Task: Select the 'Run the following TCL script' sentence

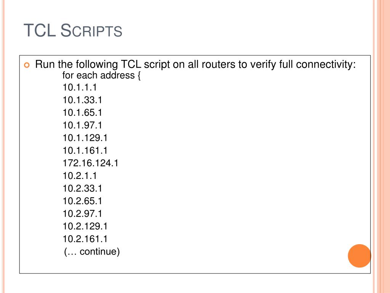Action: [x=195, y=64]
